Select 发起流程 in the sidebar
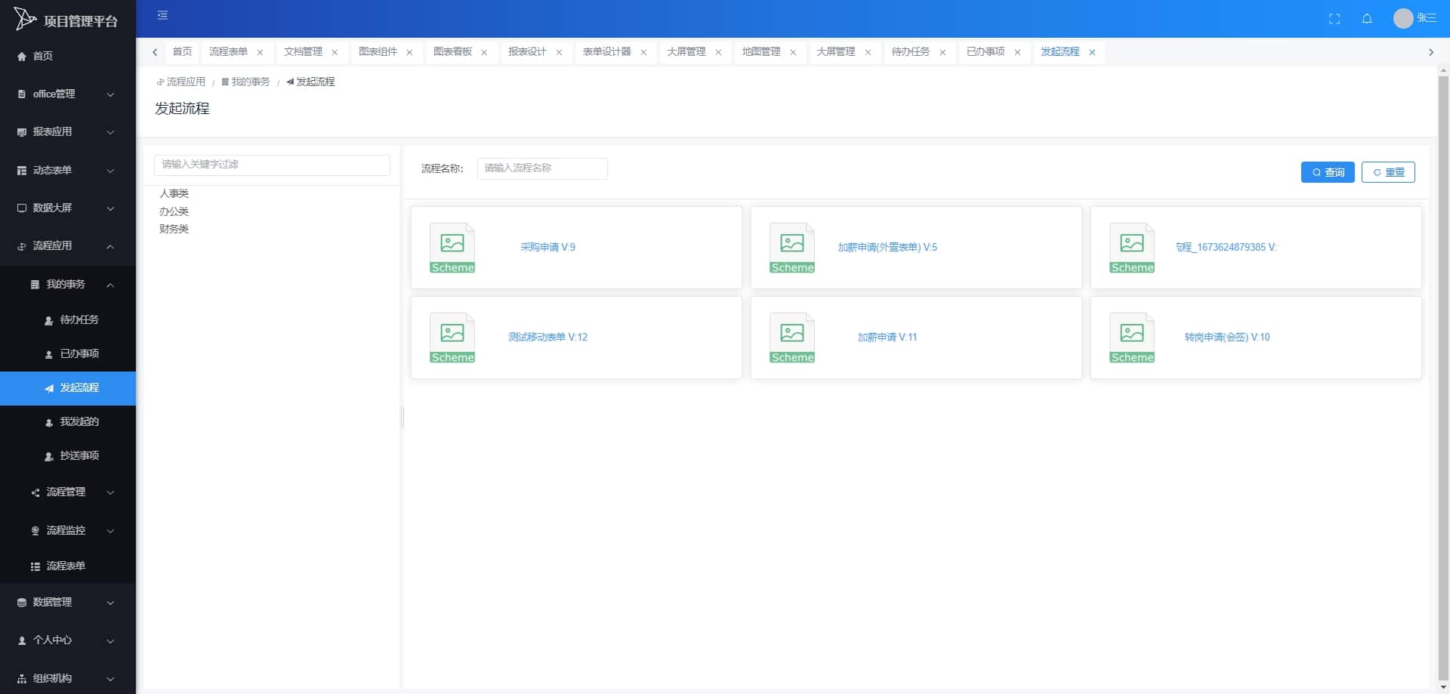Screen dimensions: 1450x694 pyautogui.click(x=68, y=388)
